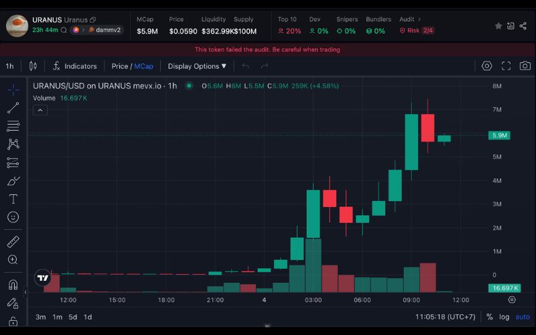Open the horizontal lines Fibonacci tool

pos(13,126)
